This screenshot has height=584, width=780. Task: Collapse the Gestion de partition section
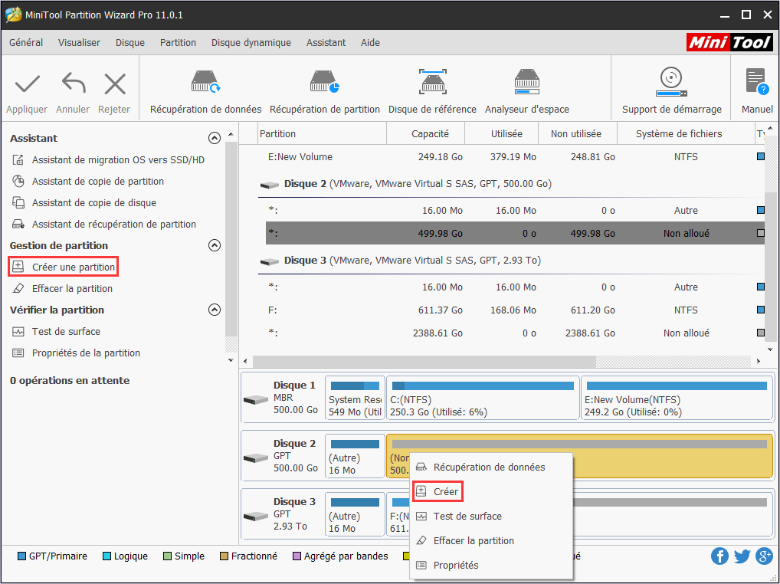point(215,245)
